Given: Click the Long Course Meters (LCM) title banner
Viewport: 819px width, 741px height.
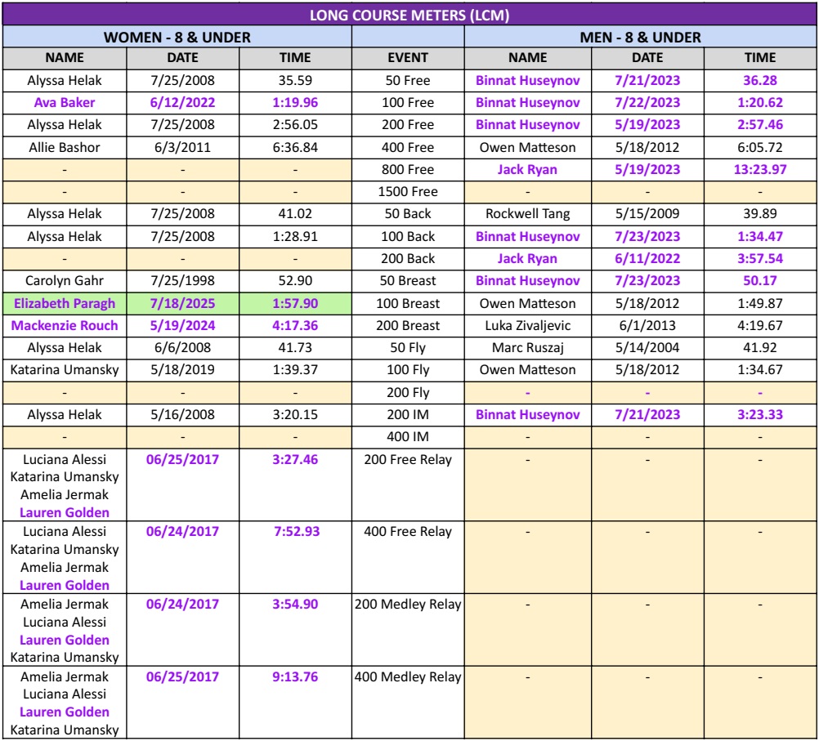Looking at the screenshot, I should (409, 16).
